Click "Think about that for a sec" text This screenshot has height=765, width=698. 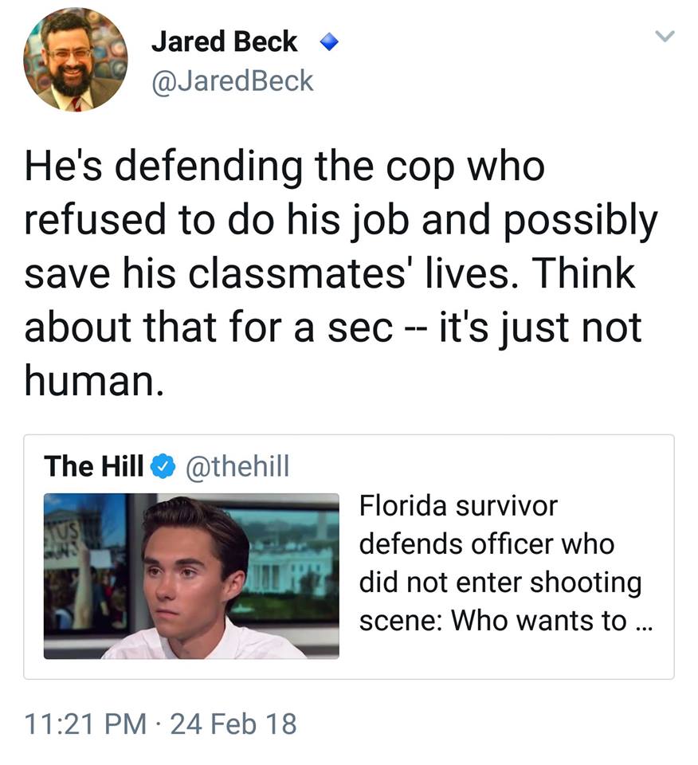382,300
